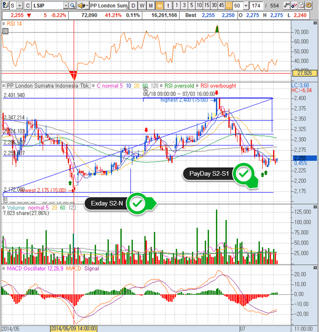
Task: Select the 1-minute interval button
Action: 177,5
